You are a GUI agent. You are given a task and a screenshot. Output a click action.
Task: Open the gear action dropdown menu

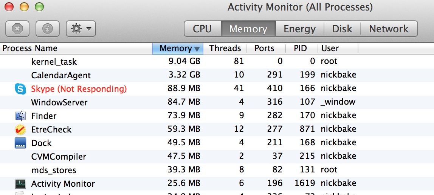[81, 29]
